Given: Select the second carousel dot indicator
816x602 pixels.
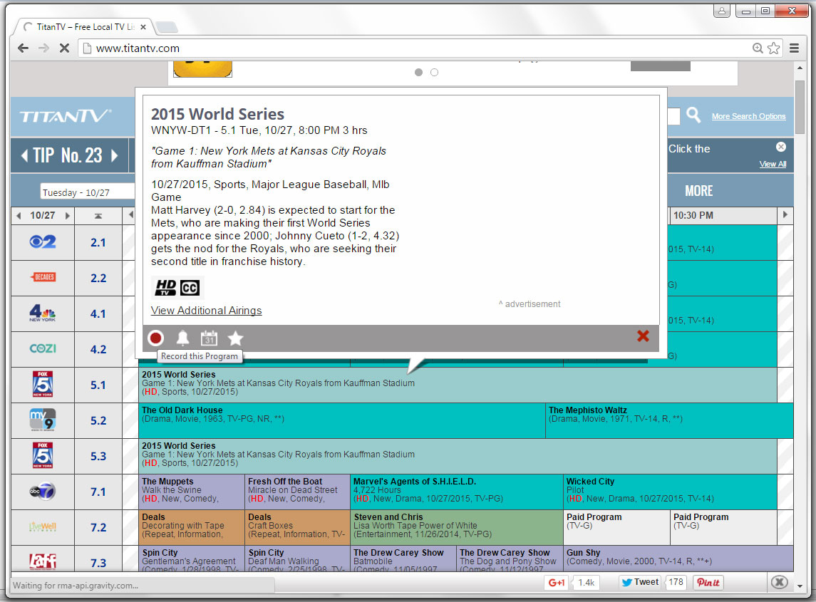Looking at the screenshot, I should pos(435,73).
